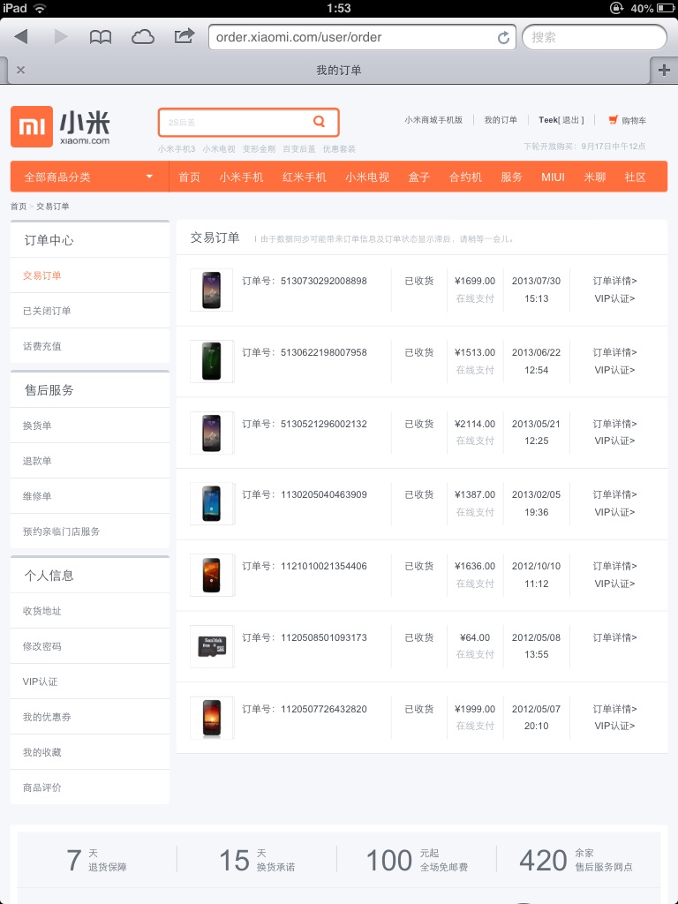
Task: Open MIUI nav item
Action: [x=553, y=177]
